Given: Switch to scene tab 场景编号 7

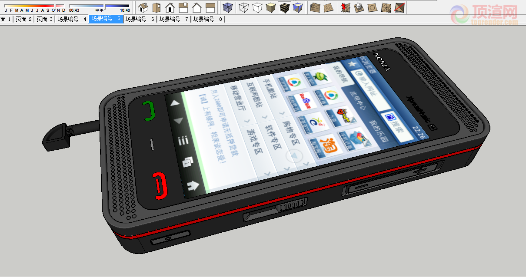Looking at the screenshot, I should point(174,19).
